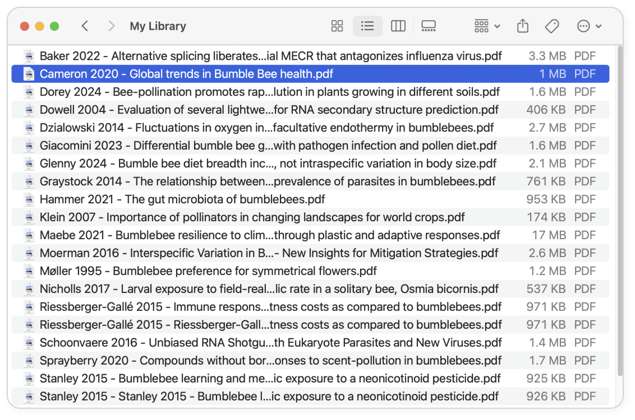The width and height of the screenshot is (635, 420).
Task: Click PDF icon of Nicholls 2017 file
Action: tap(29, 289)
